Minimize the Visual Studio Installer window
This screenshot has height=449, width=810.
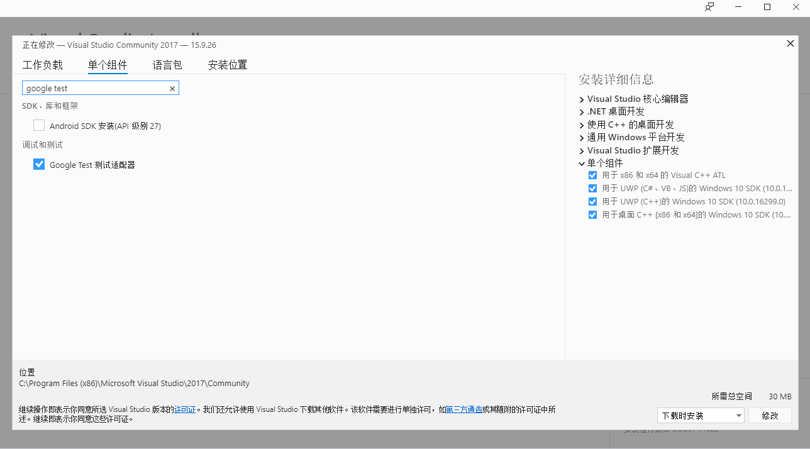click(x=738, y=8)
